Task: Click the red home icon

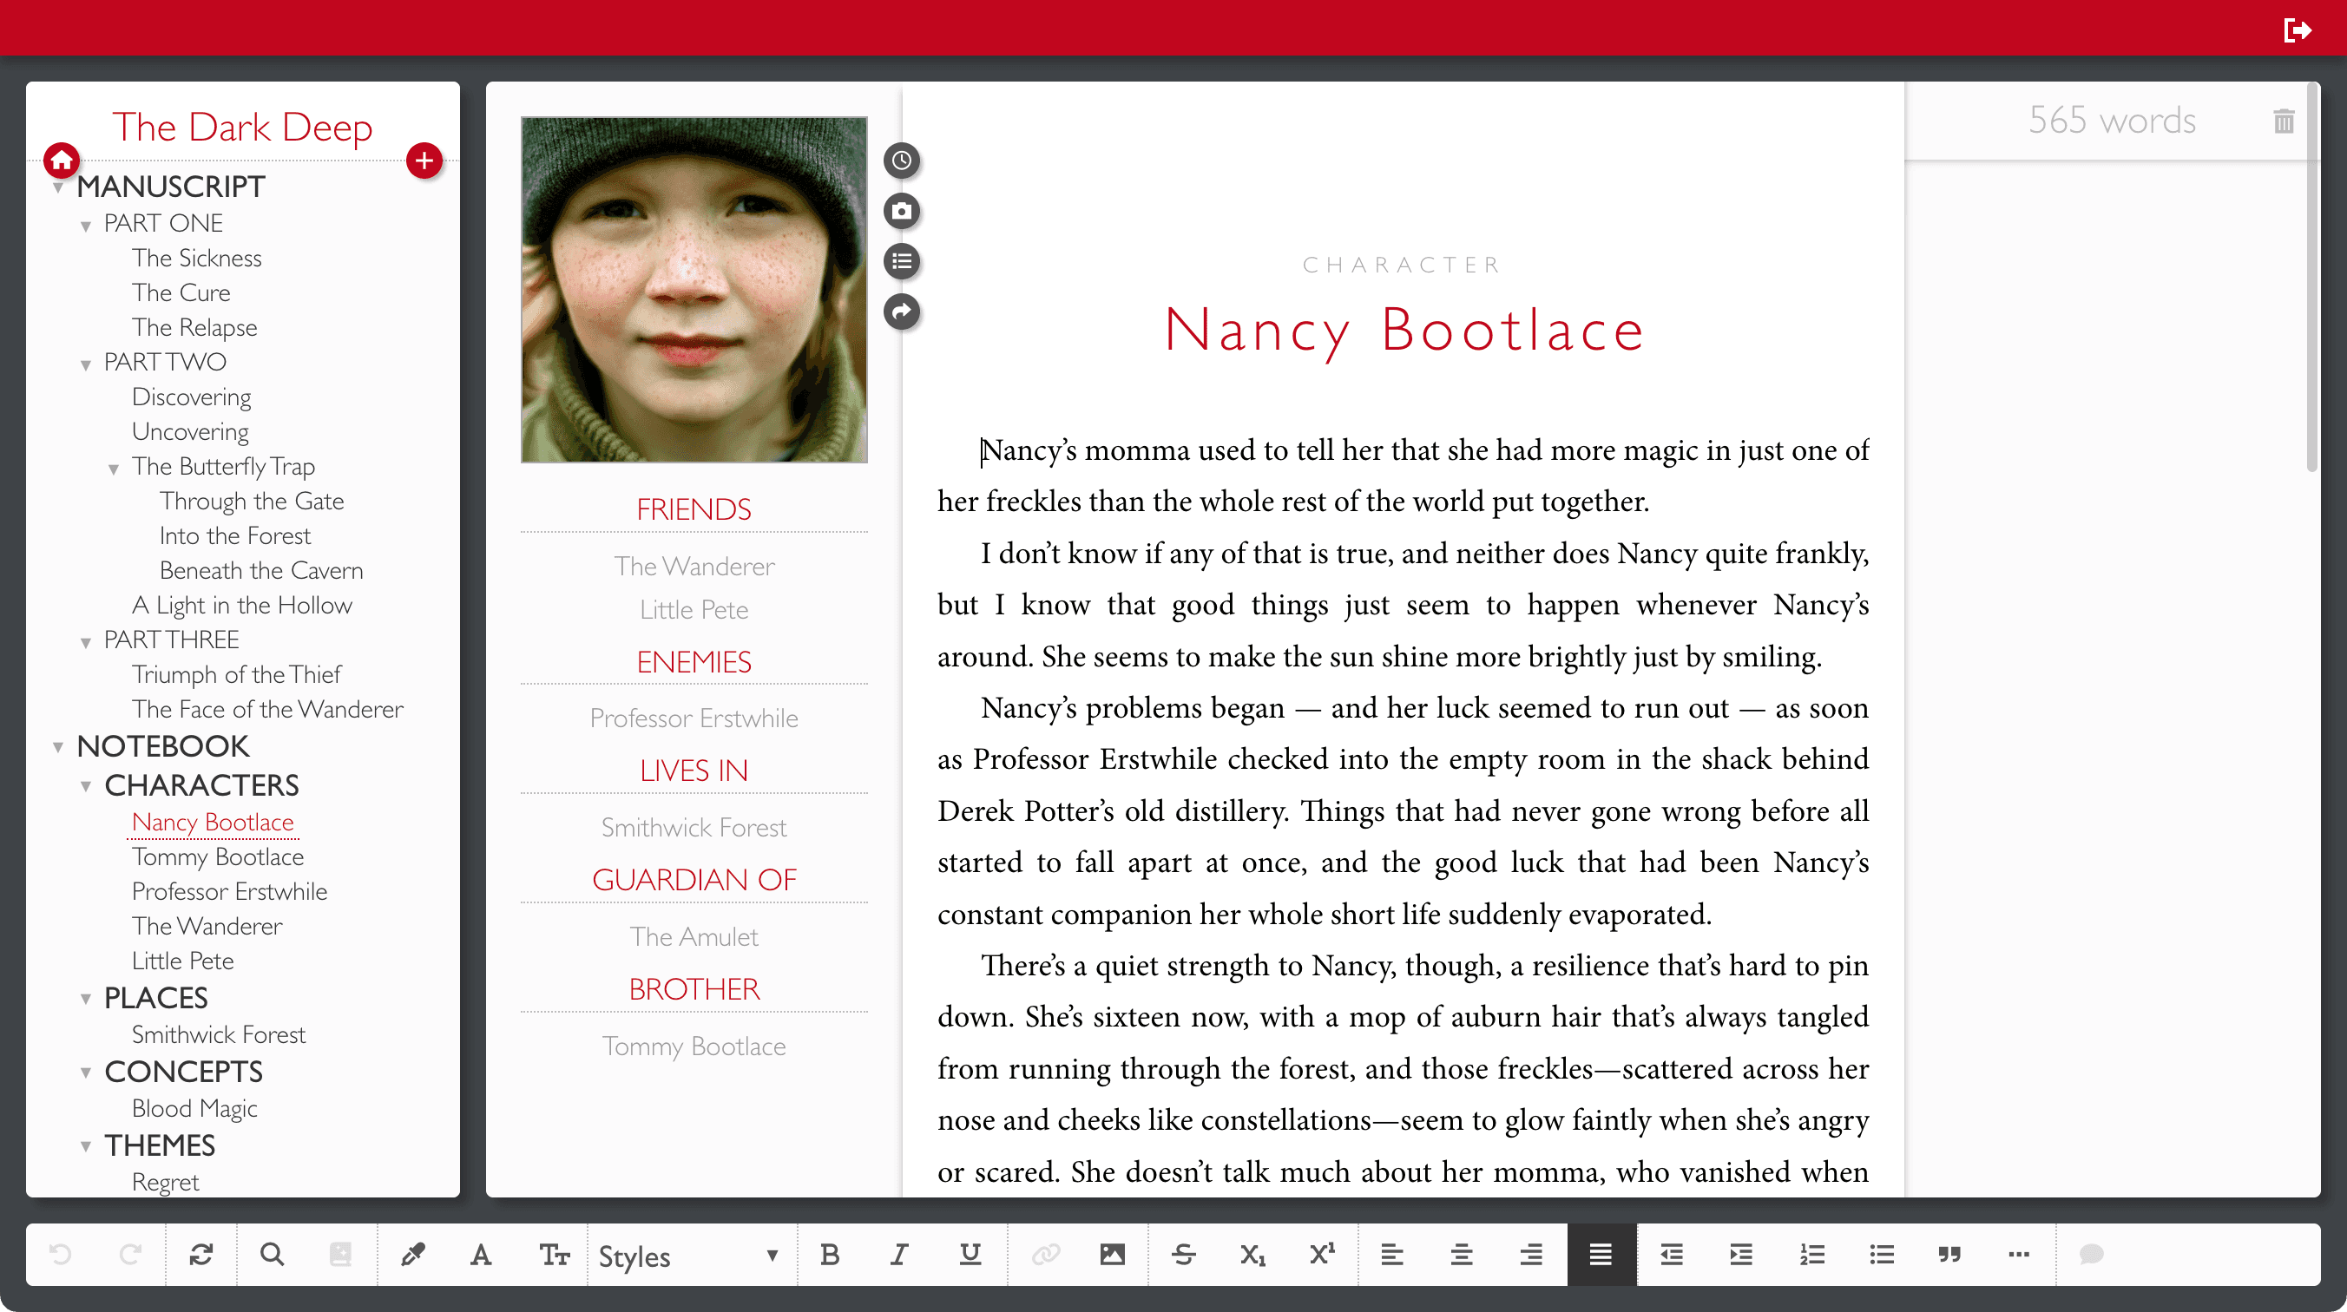Action: coord(61,161)
